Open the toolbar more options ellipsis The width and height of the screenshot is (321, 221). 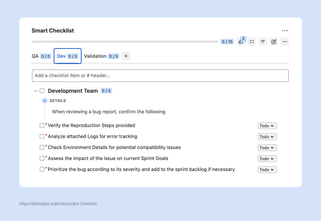pyautogui.click(x=285, y=42)
